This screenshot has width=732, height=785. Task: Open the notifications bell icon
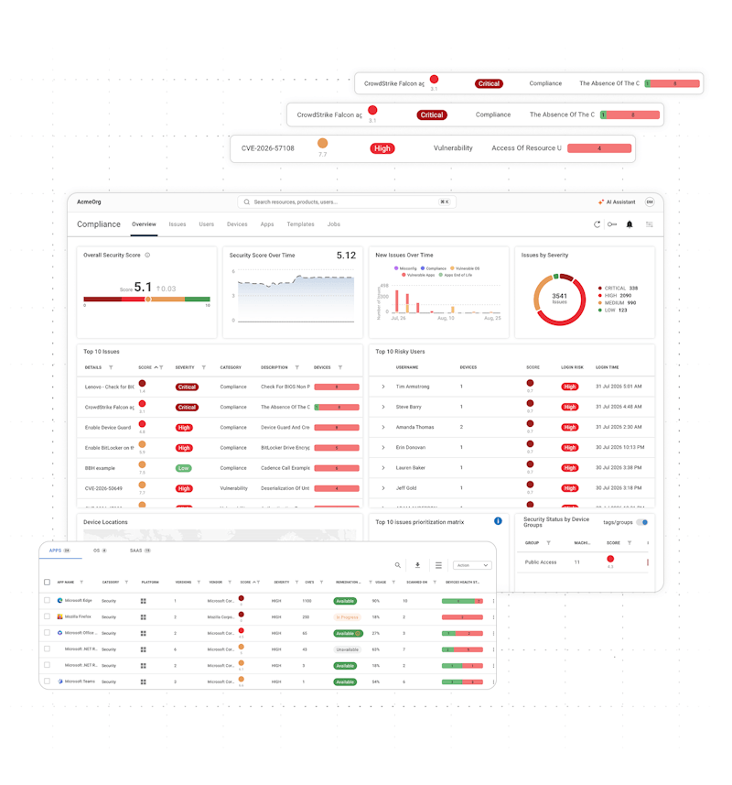click(630, 224)
